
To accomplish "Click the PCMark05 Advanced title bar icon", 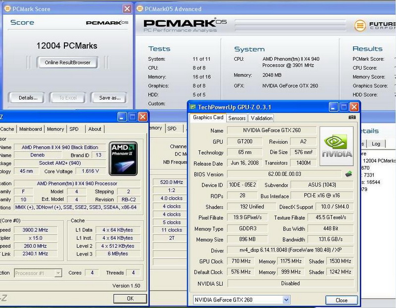I will [140, 9].
